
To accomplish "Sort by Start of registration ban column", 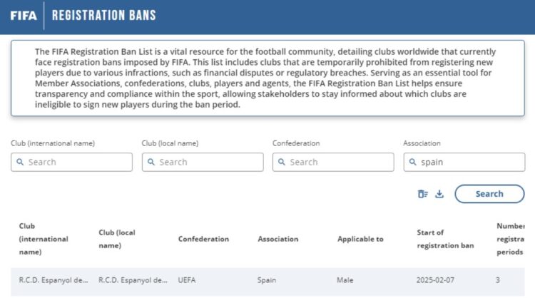I will (445, 239).
